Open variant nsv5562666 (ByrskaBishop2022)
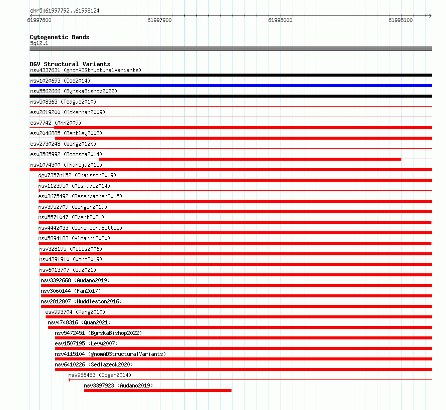This screenshot has height=410, width=446. (x=74, y=91)
